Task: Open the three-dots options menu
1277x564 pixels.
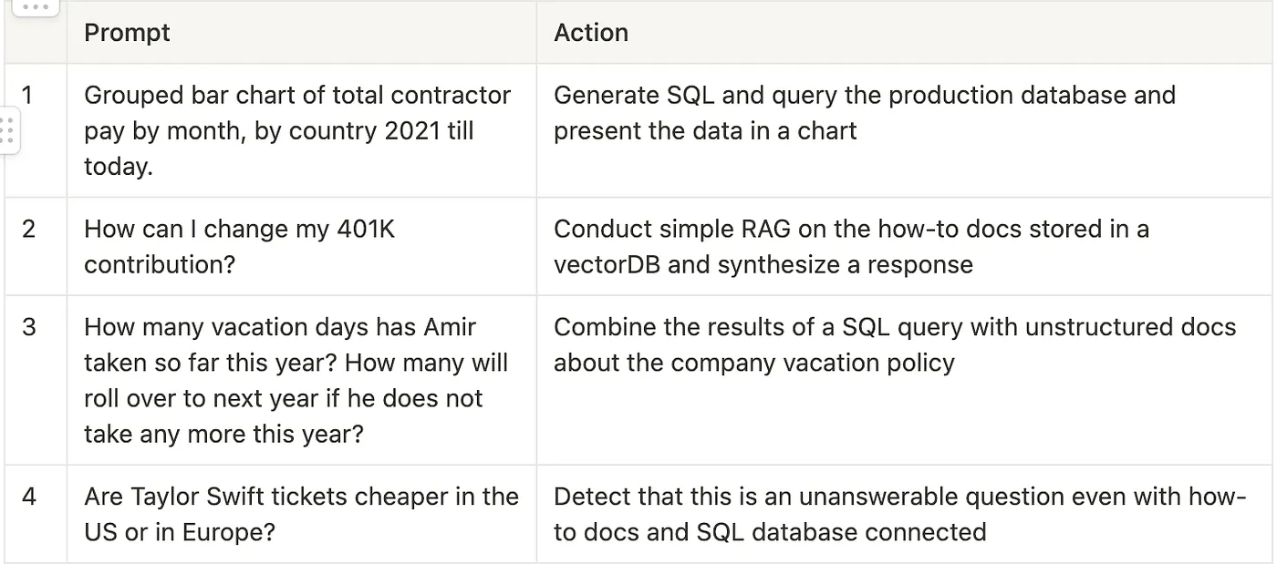Action: 35,7
